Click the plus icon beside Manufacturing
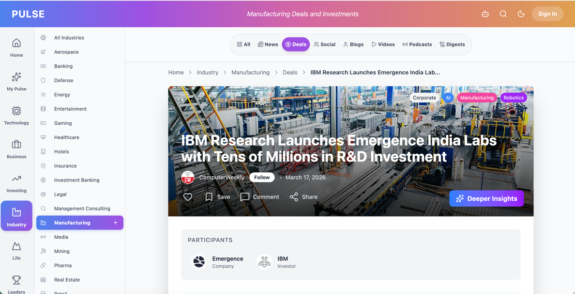This screenshot has height=294, width=575. 115,223
